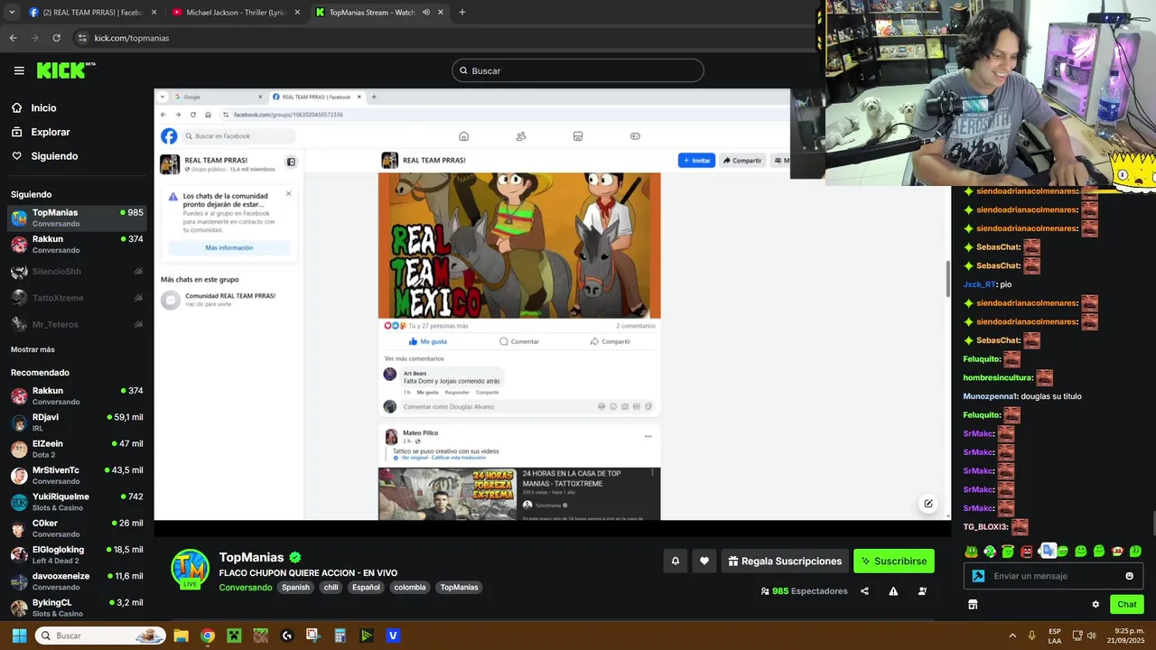1156x650 pixels.
Task: Open BykingCL recommended channel
Action: click(x=77, y=607)
